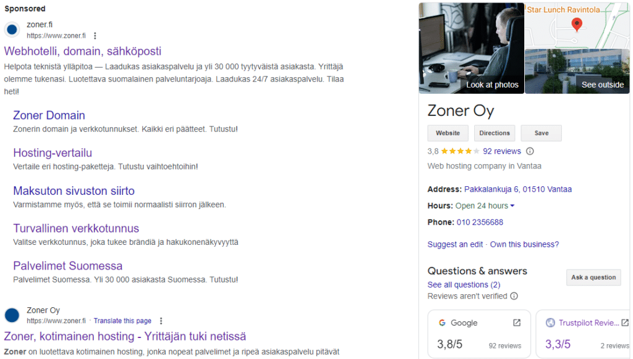Click the favicon next to the Zoner Oy result
The width and height of the screenshot is (633, 359).
(x=11, y=315)
